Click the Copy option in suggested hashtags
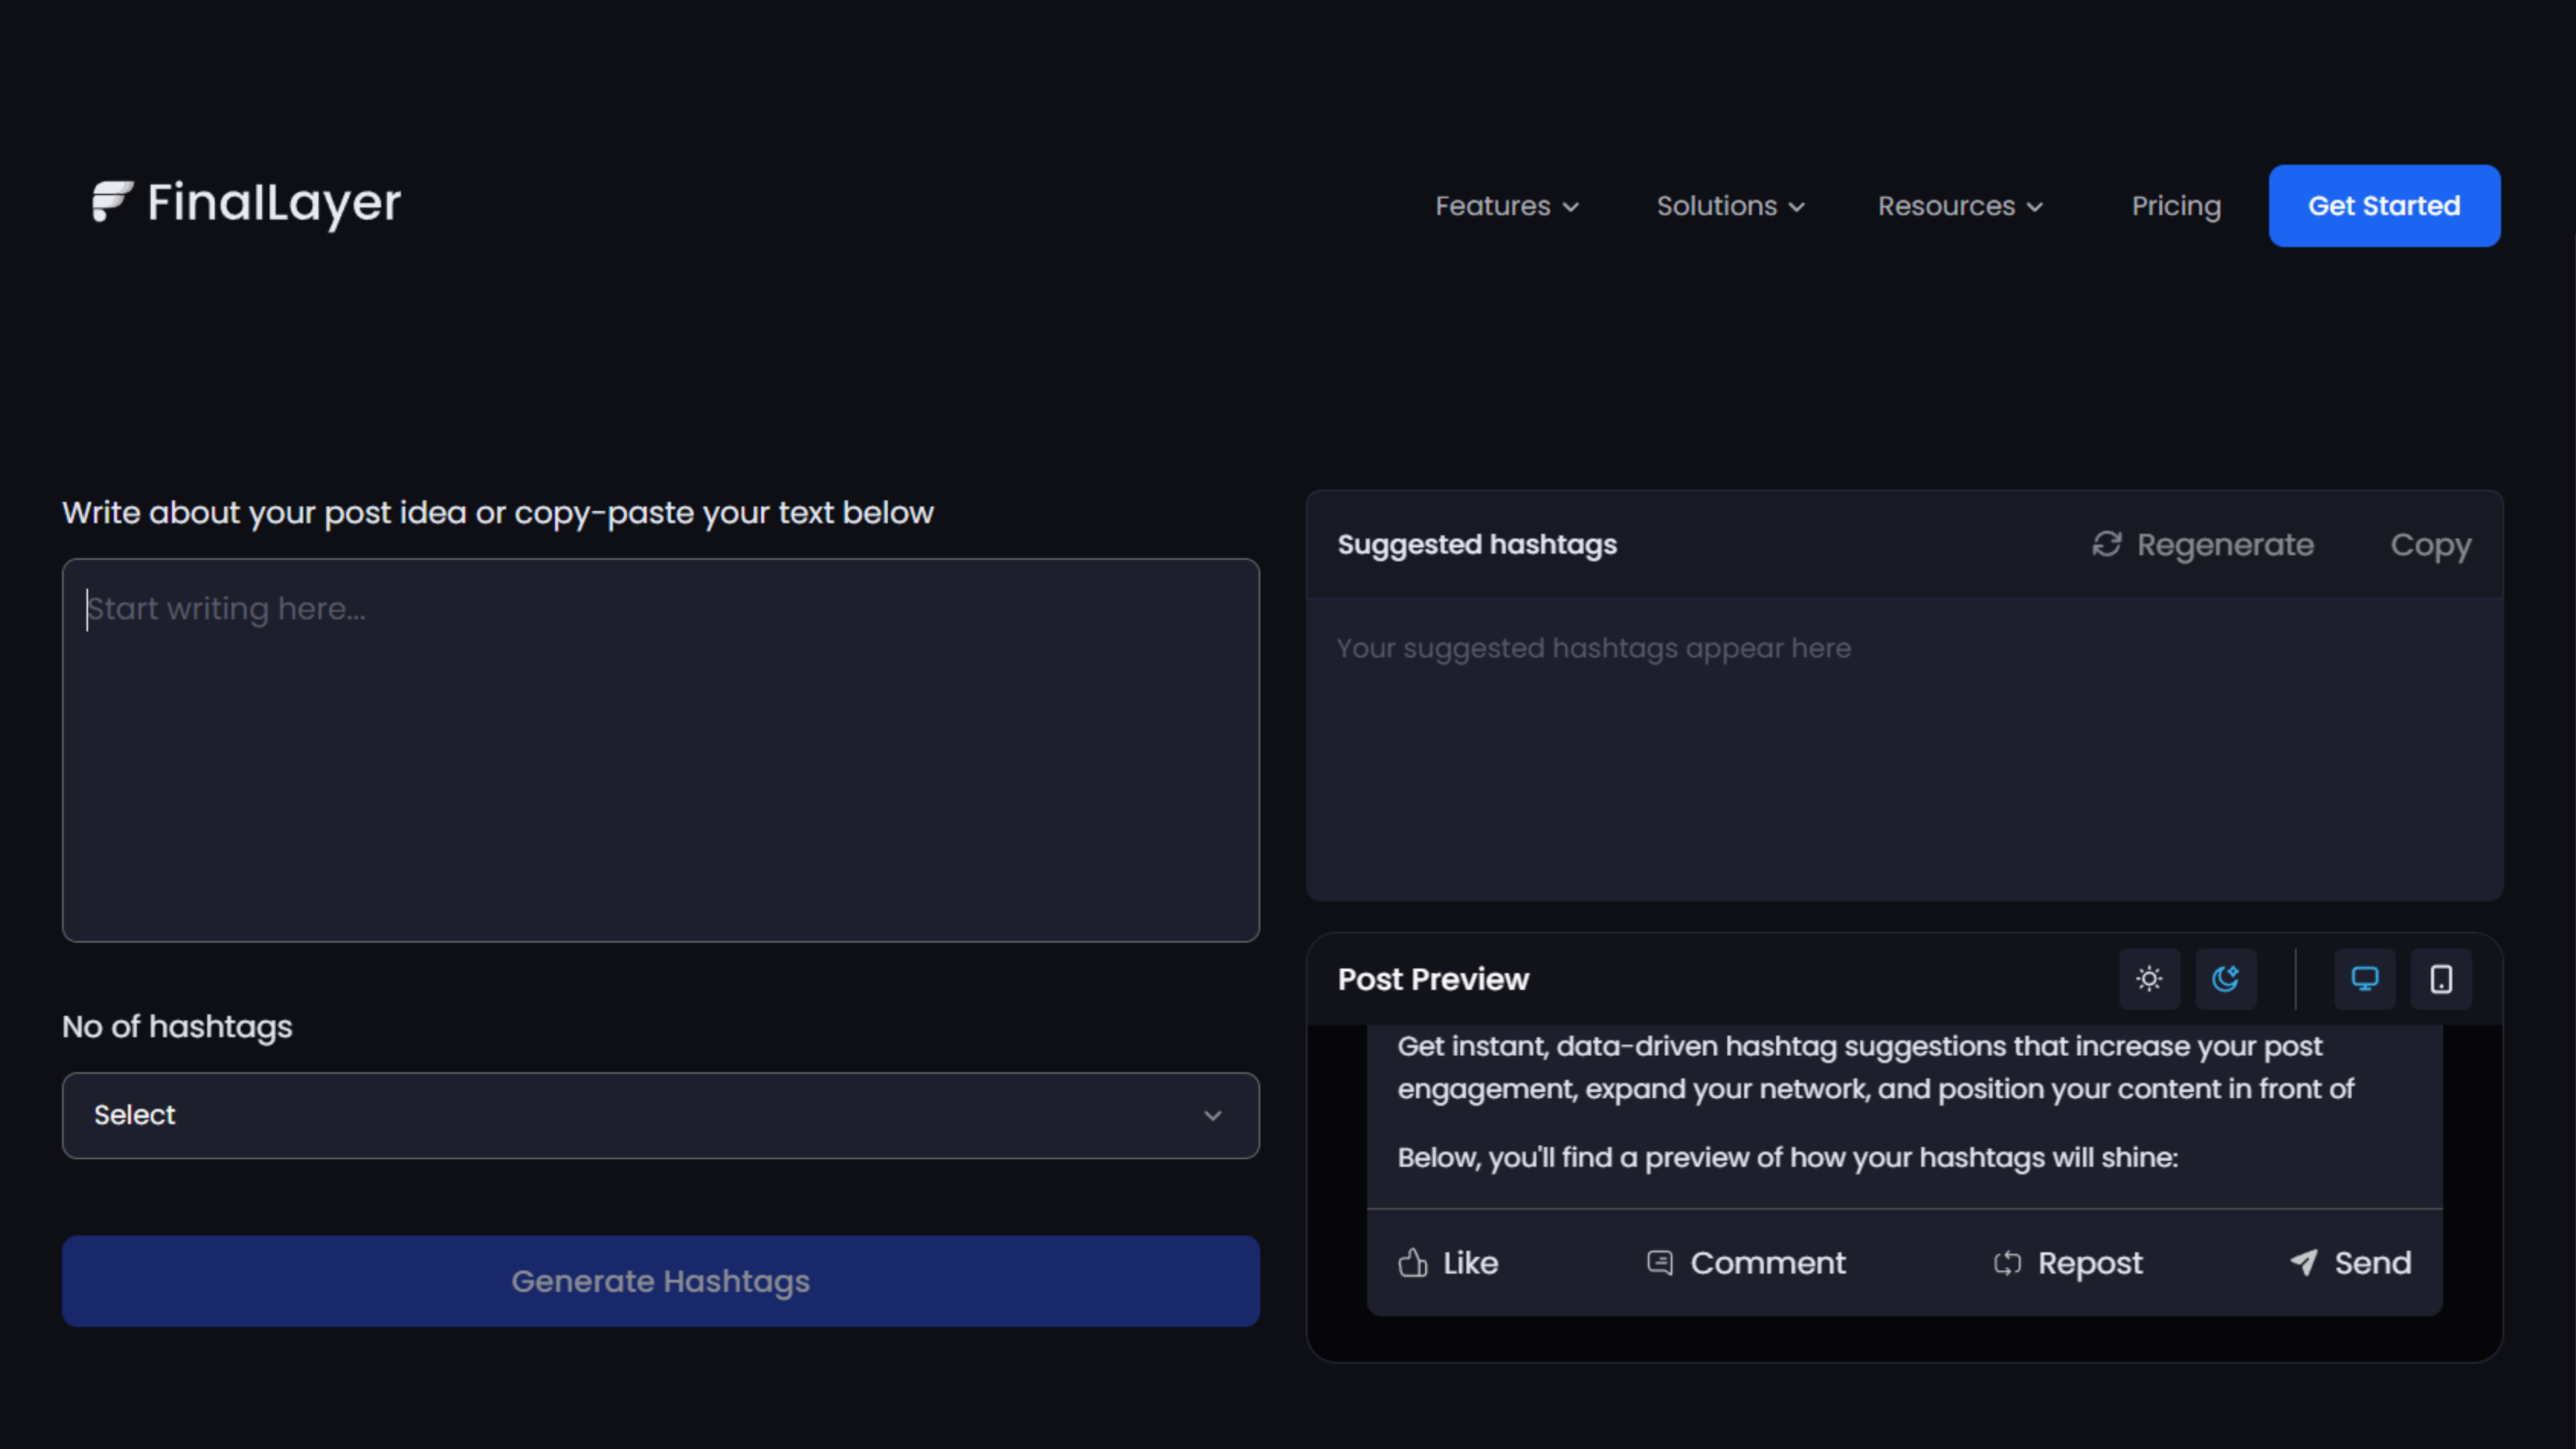Screen dimensions: 2576x1449 2430,545
